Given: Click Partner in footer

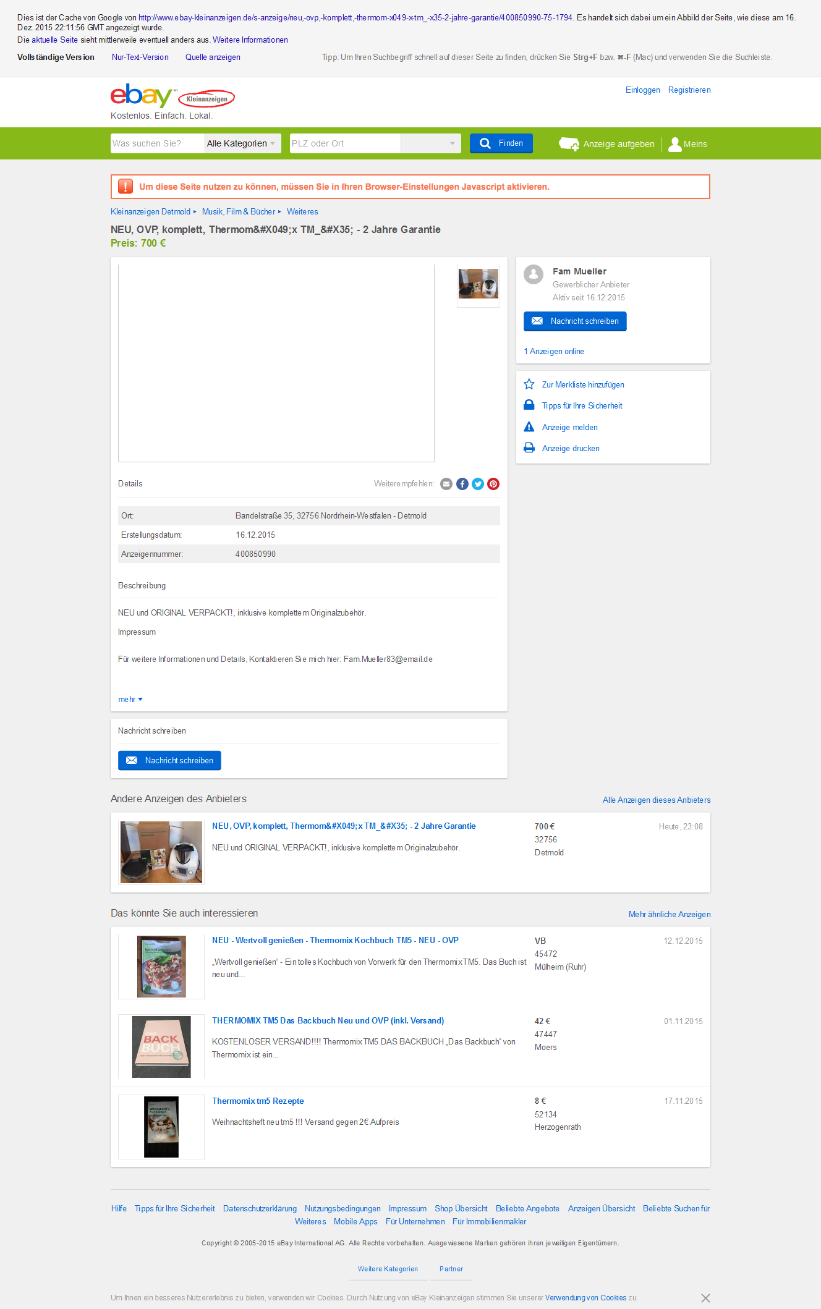Looking at the screenshot, I should tap(451, 1269).
